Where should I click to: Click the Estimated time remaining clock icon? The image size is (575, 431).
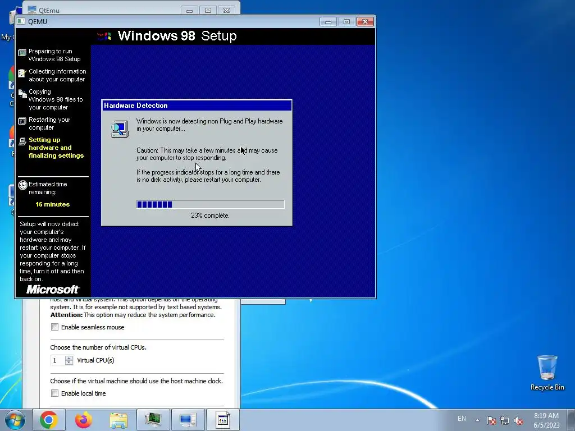point(22,185)
